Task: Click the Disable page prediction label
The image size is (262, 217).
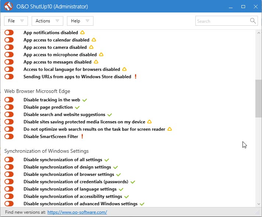Action: click(x=48, y=107)
